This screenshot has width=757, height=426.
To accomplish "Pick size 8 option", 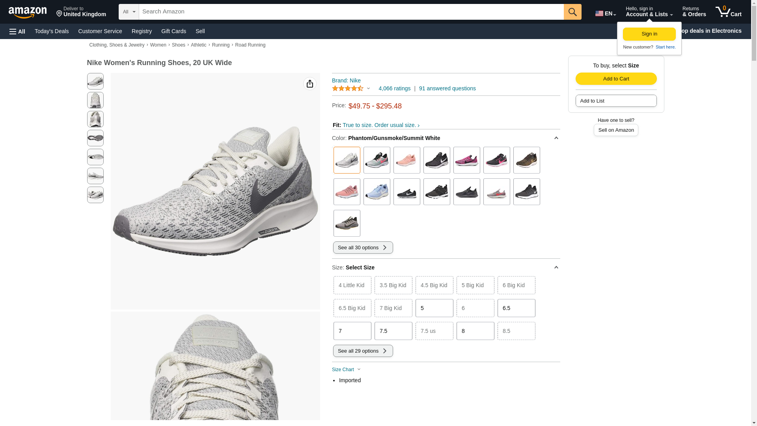I will pos(475,331).
